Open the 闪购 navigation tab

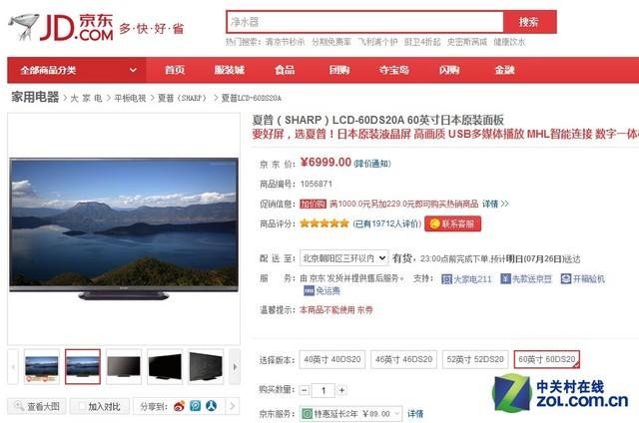coord(449,70)
